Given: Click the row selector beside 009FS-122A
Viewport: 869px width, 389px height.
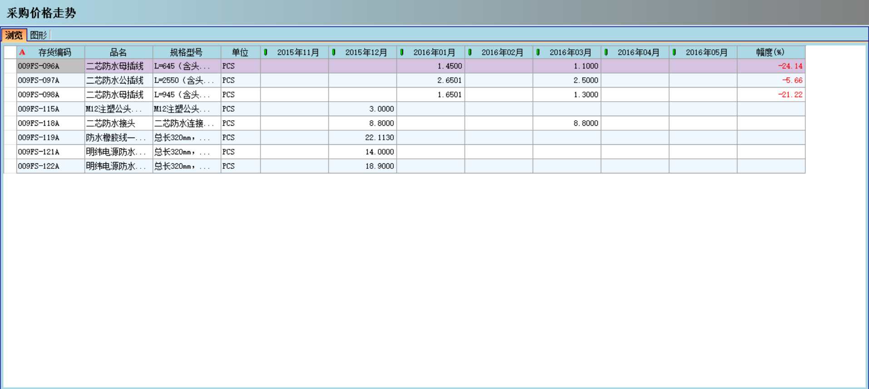Looking at the screenshot, I should [10, 166].
